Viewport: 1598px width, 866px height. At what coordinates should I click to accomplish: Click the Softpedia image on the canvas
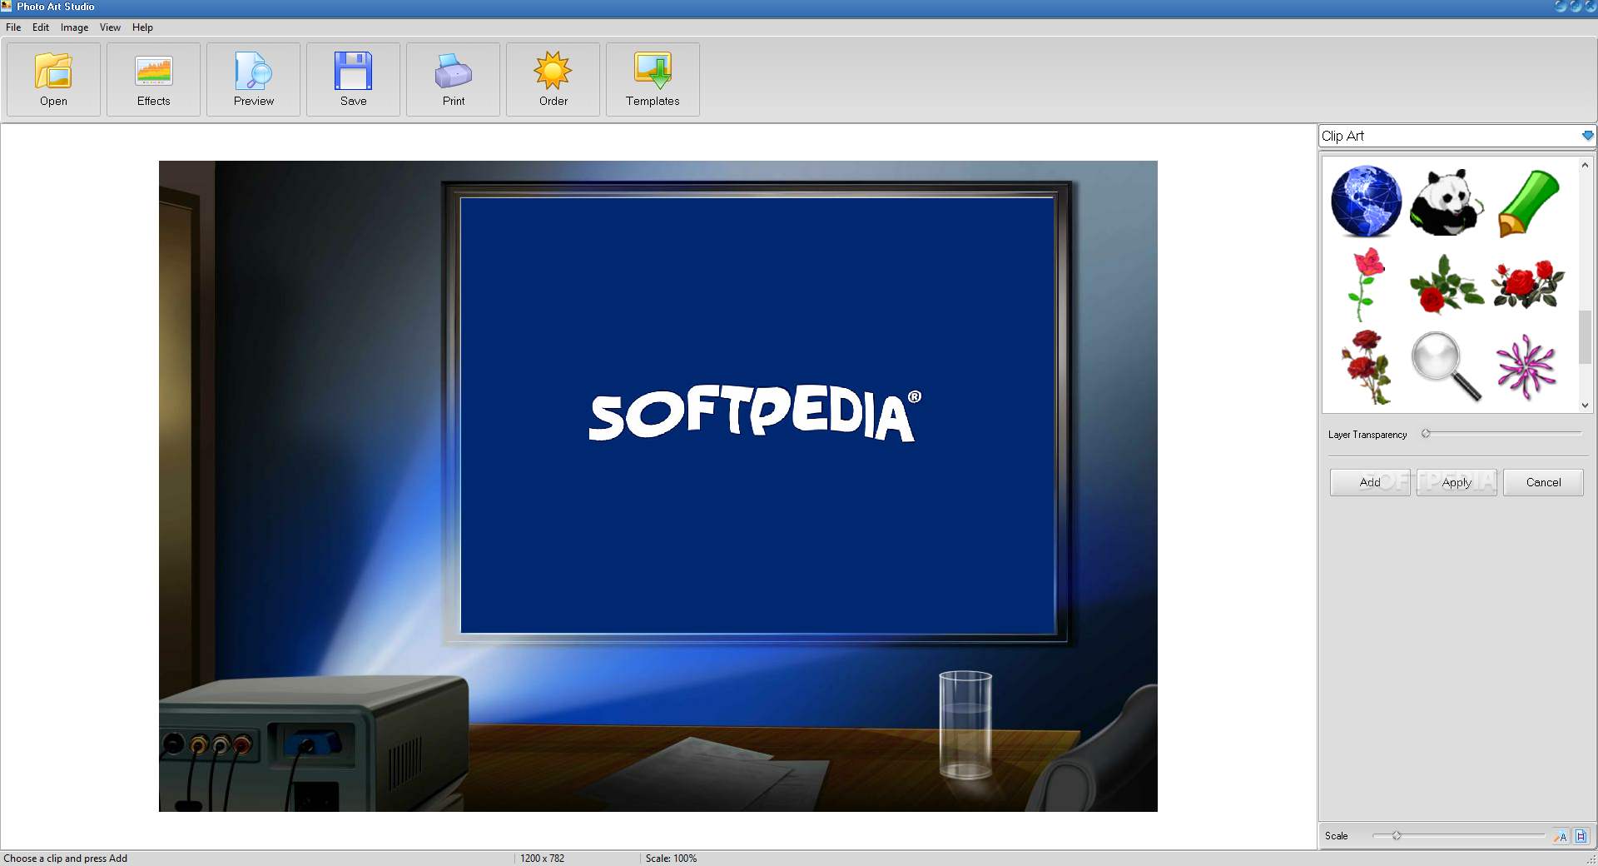(658, 486)
